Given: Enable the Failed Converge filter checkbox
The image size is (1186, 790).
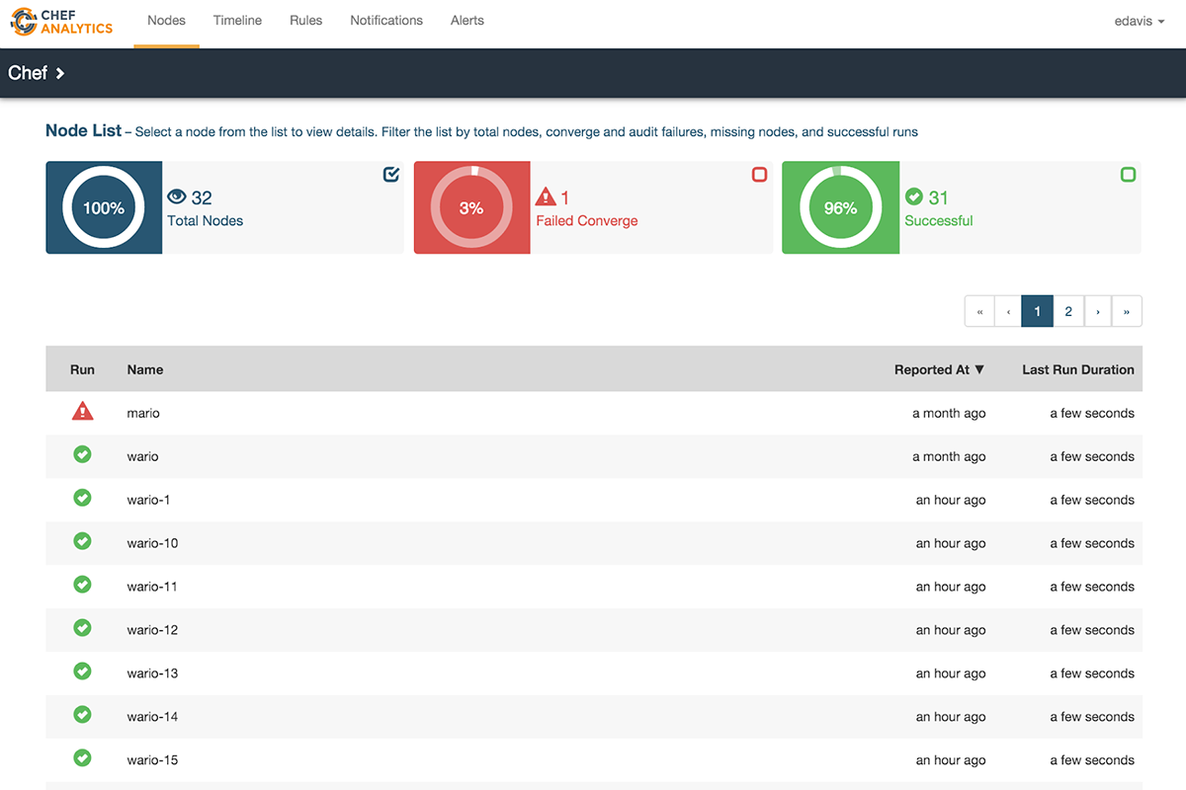Looking at the screenshot, I should [759, 175].
